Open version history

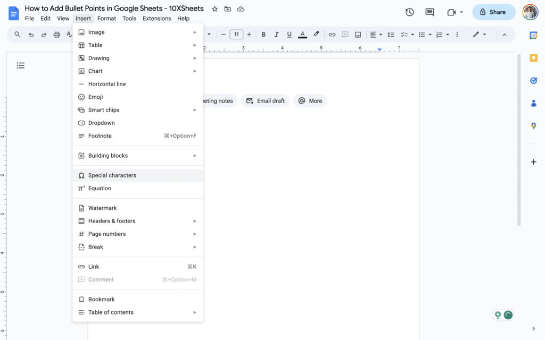(x=409, y=12)
